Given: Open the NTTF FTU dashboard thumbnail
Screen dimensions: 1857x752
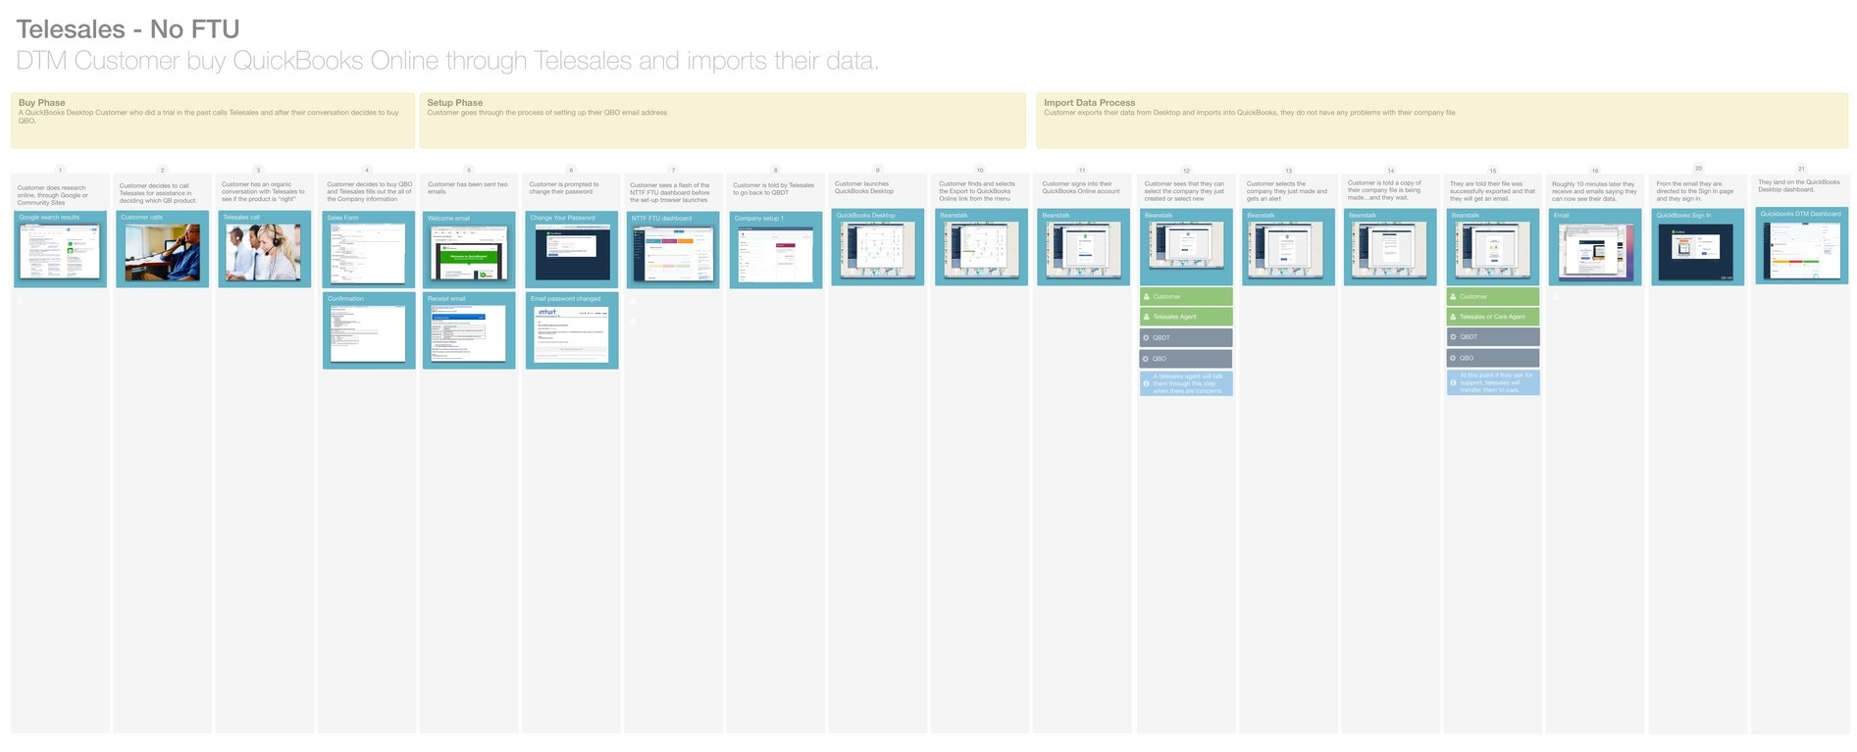Looking at the screenshot, I should tap(674, 253).
